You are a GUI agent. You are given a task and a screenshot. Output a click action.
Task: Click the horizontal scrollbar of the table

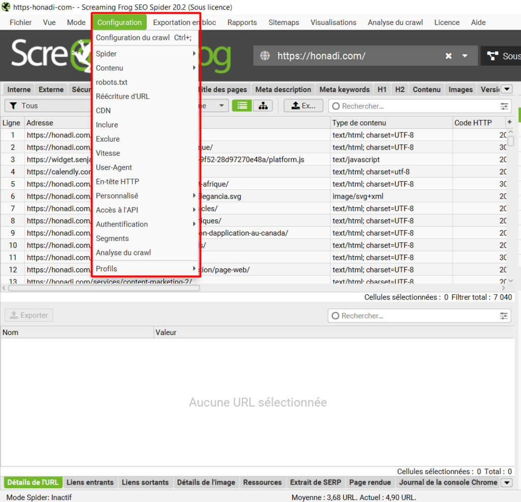point(104,288)
